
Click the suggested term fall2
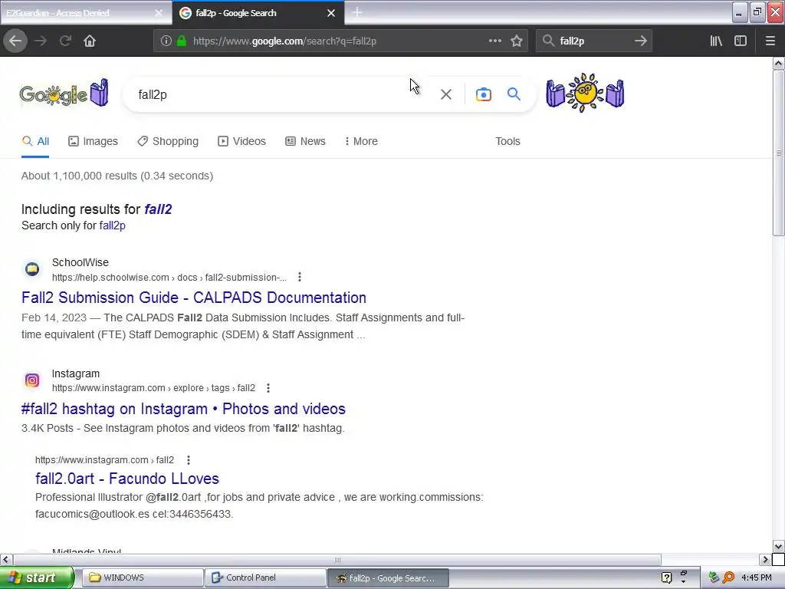click(x=158, y=209)
